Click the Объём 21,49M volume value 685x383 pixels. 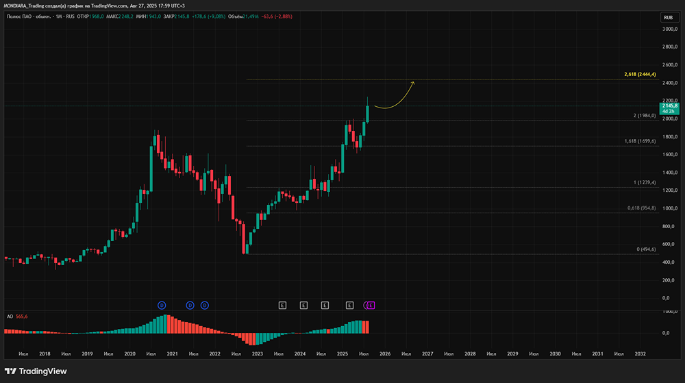click(x=243, y=16)
